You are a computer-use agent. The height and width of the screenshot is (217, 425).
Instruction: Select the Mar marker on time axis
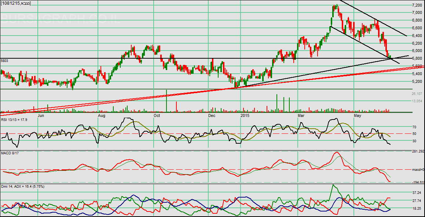pyautogui.click(x=301, y=115)
